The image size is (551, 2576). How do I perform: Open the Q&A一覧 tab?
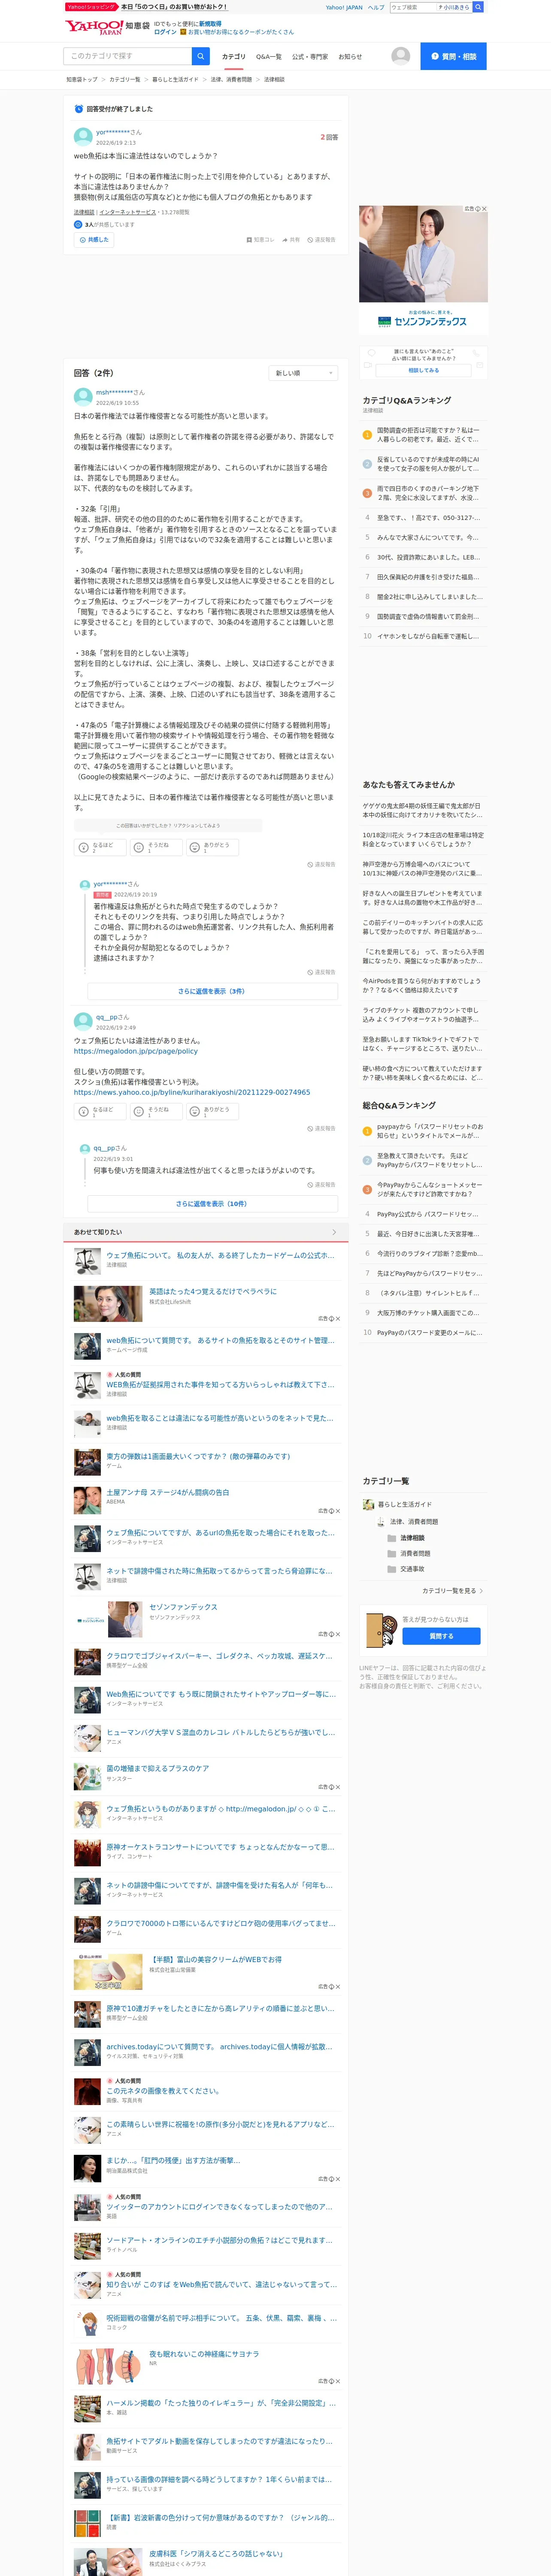coord(269,57)
